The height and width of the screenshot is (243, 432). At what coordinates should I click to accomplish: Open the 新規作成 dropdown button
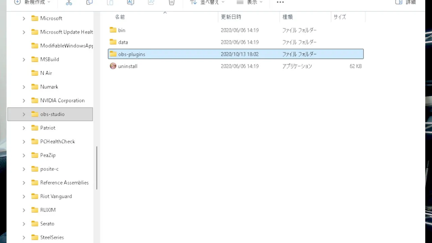(x=32, y=2)
